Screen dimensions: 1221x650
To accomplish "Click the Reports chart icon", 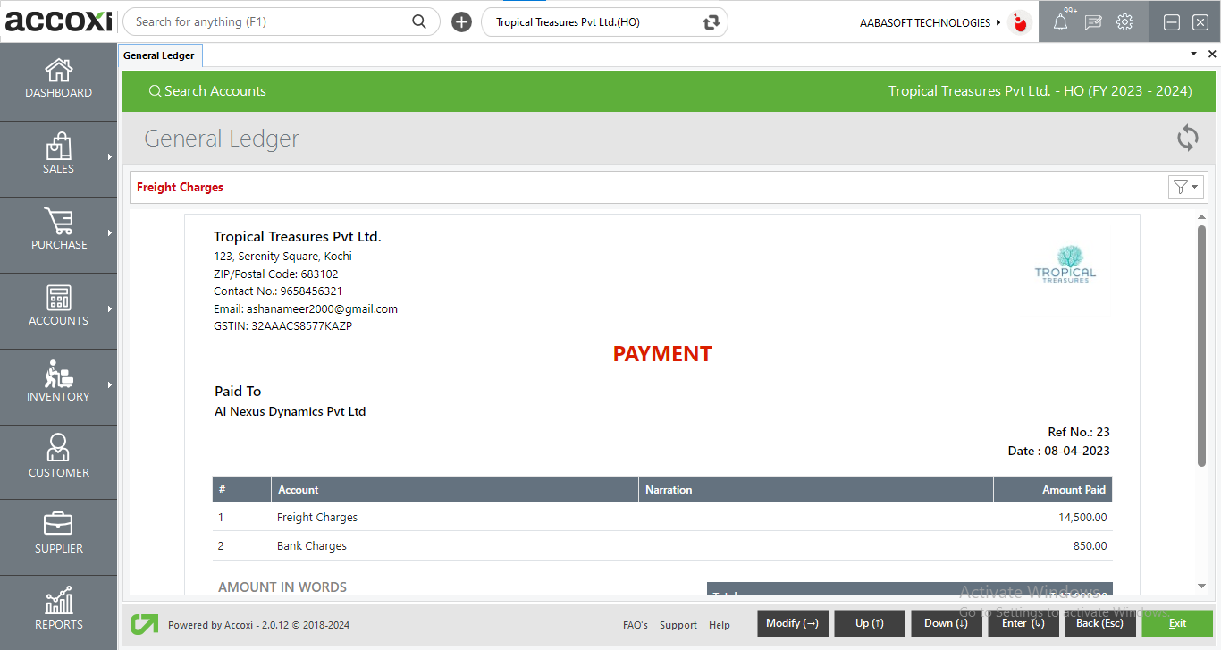I will pos(58,604).
